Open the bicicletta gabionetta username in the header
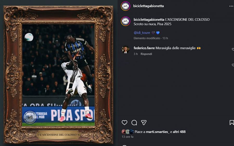This screenshot has height=146, width=234. tap(148, 6)
